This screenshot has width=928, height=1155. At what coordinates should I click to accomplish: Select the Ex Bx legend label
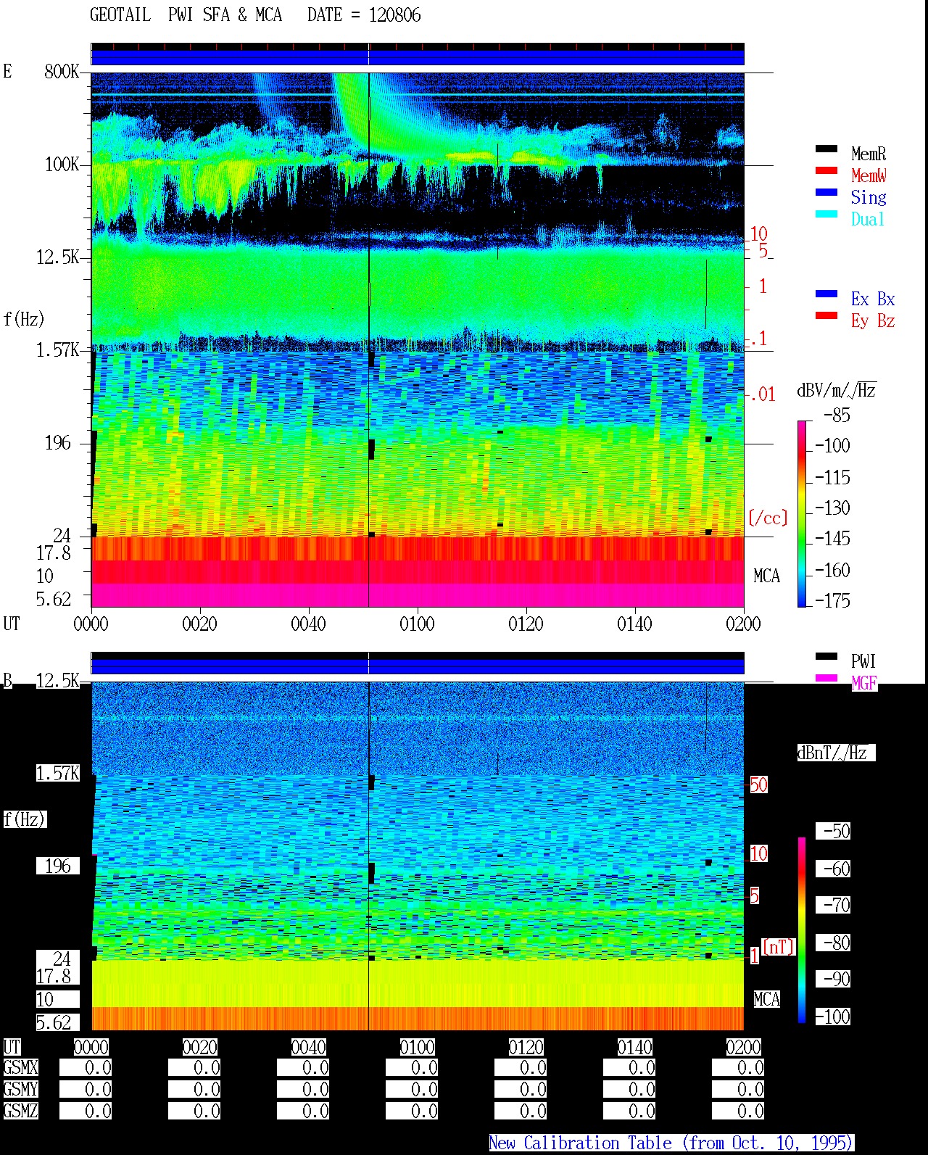click(x=873, y=299)
